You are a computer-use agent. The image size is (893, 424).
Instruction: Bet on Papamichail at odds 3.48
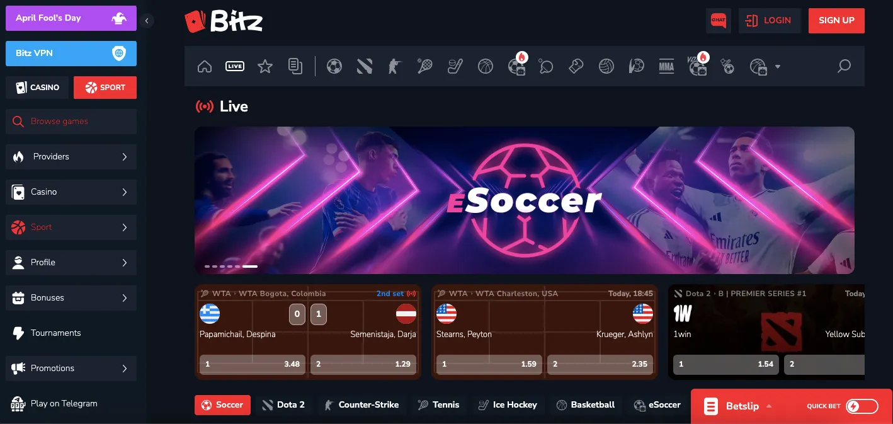253,364
